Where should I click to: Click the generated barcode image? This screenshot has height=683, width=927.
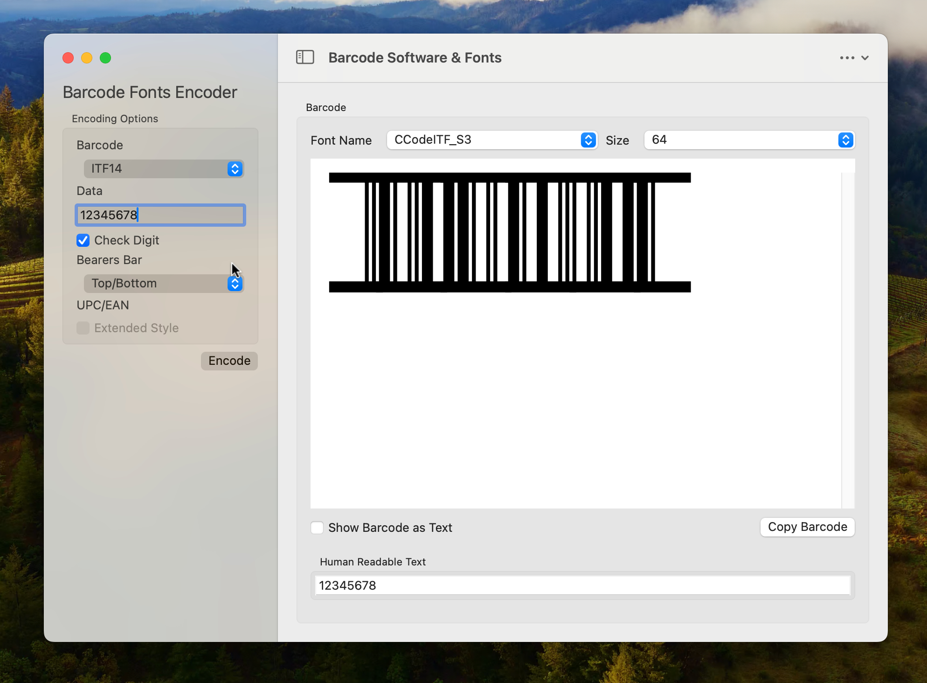tap(509, 232)
